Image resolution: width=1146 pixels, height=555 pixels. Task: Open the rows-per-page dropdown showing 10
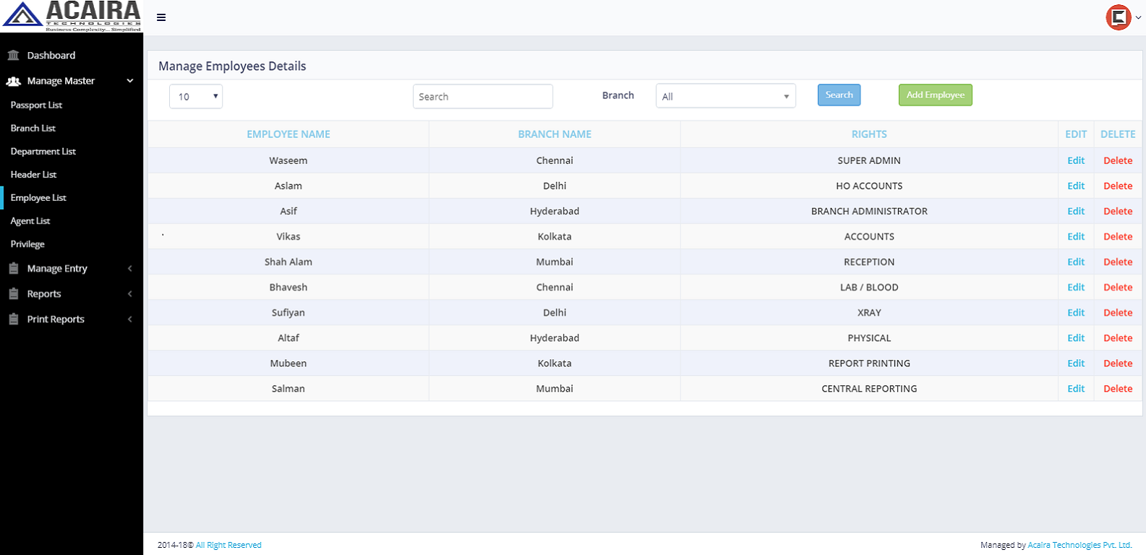[x=196, y=96]
